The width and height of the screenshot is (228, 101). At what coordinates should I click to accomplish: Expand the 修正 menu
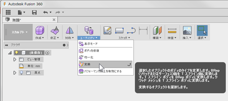[x=55, y=38]
